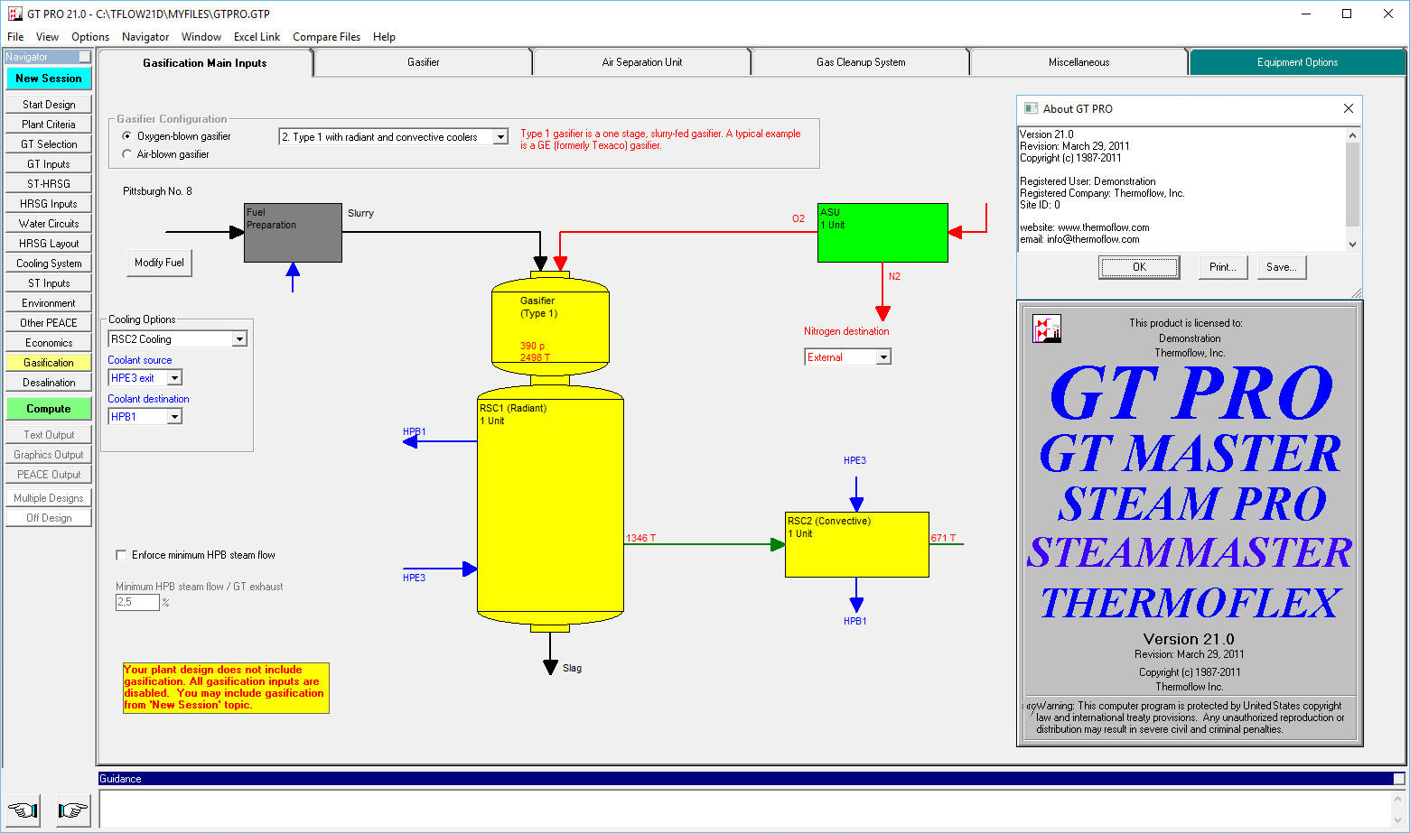Click the Guidance box scrollbar down arrow
The width and height of the screenshot is (1410, 833).
1399,819
